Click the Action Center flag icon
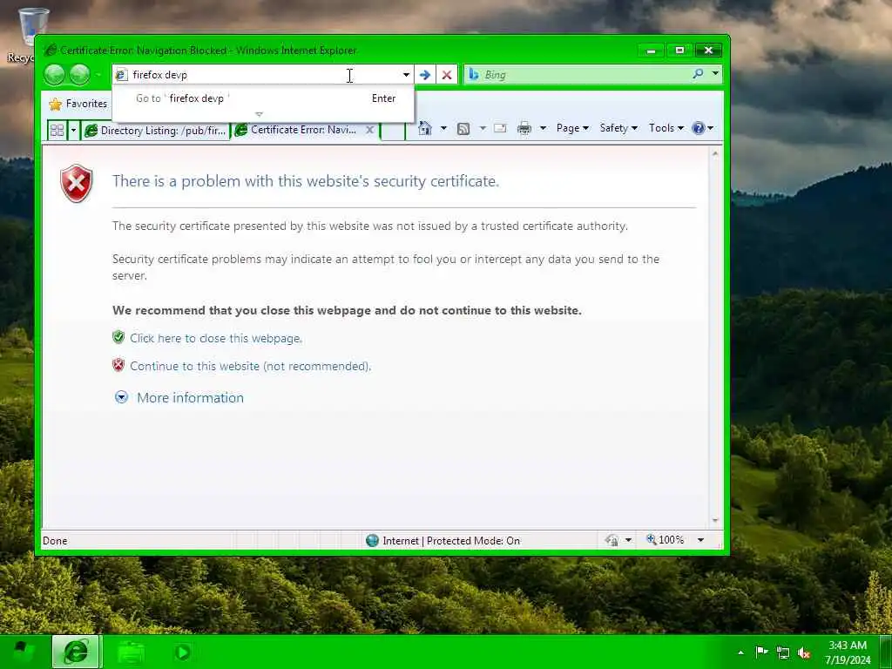Image resolution: width=892 pixels, height=669 pixels. tap(761, 652)
